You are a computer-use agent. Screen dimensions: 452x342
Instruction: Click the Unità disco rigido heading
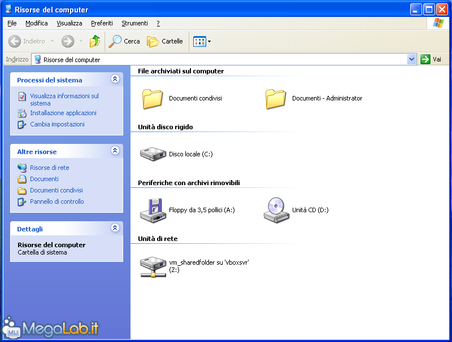coord(165,127)
